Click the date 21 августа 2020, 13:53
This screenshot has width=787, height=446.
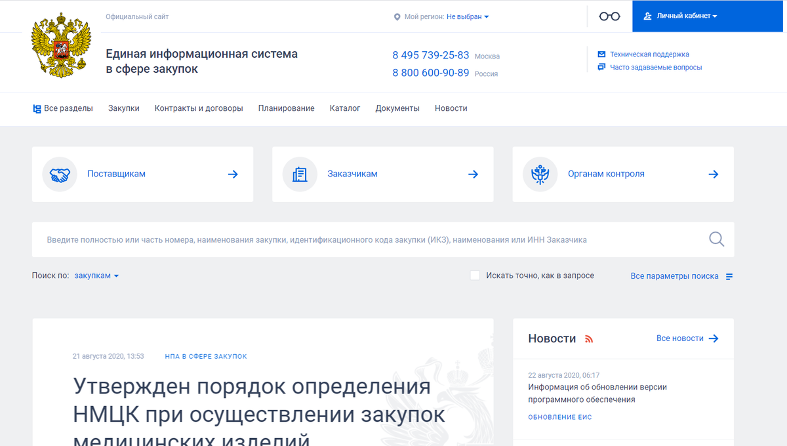click(x=108, y=356)
